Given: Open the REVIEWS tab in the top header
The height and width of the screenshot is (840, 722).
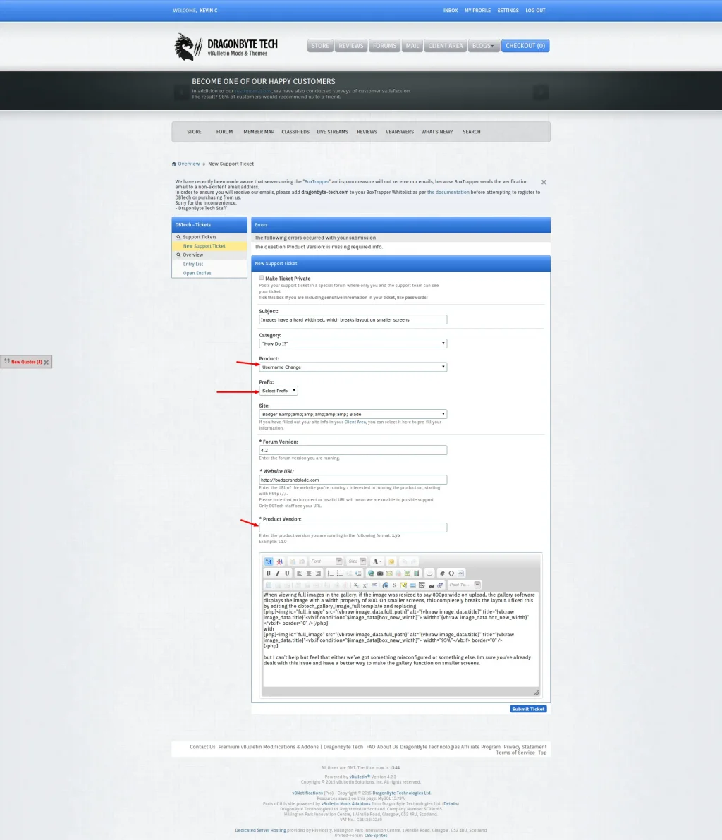Looking at the screenshot, I should click(x=351, y=46).
